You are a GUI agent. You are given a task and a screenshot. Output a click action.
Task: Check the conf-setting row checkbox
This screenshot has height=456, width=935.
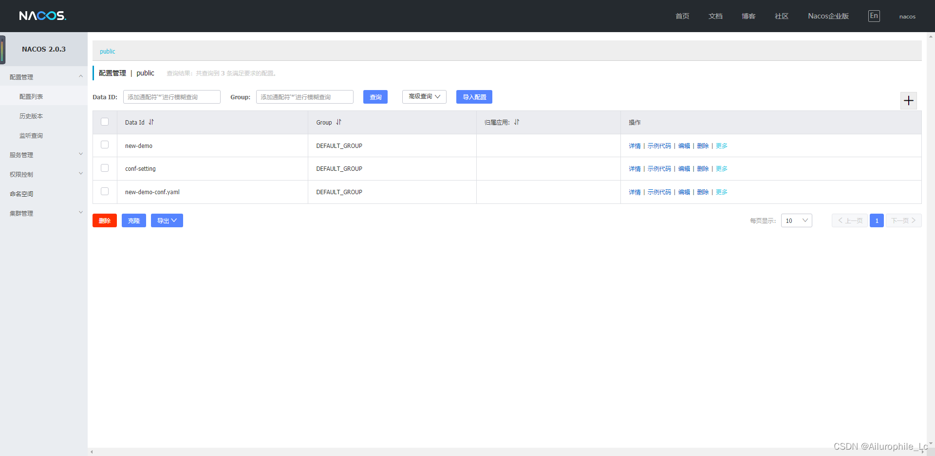pyautogui.click(x=105, y=168)
